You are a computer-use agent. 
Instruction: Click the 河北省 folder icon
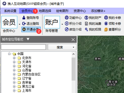click(x=19, y=66)
